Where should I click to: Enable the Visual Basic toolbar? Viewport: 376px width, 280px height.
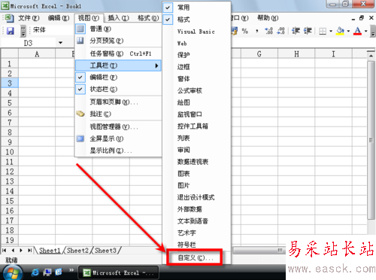pos(196,32)
